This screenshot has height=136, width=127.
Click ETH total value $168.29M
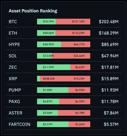pos(109,33)
